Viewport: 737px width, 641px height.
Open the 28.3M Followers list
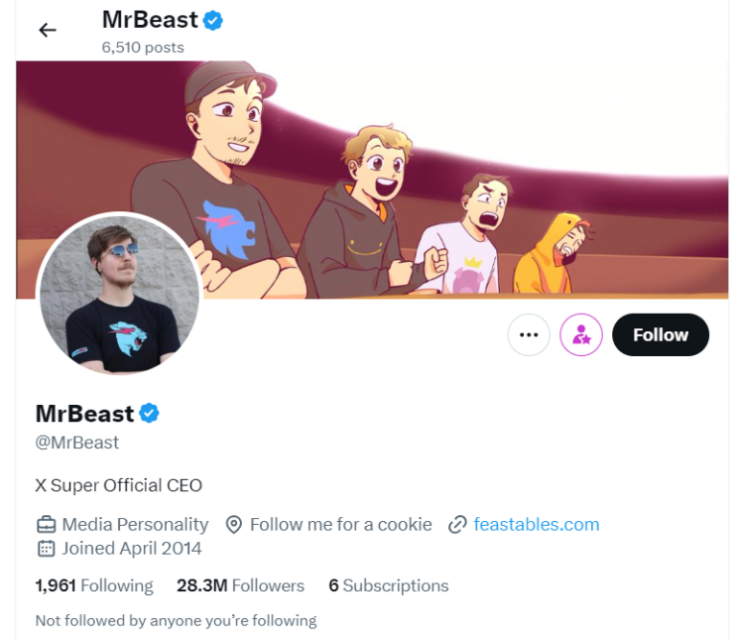pyautogui.click(x=240, y=585)
